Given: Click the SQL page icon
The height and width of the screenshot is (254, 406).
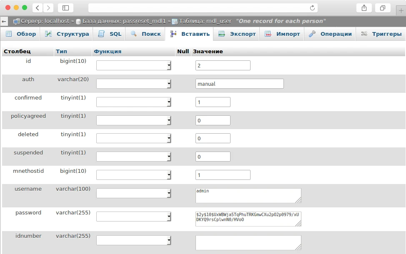Looking at the screenshot, I should 100,34.
